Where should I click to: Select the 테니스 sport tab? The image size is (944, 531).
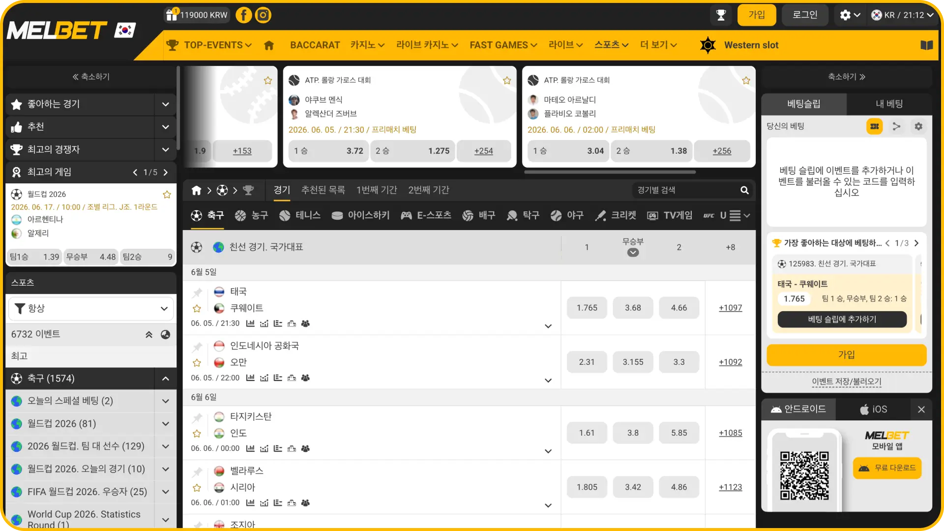point(300,215)
